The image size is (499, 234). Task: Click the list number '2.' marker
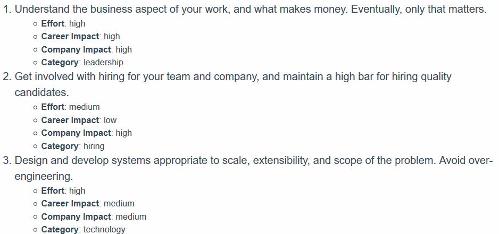(7, 77)
